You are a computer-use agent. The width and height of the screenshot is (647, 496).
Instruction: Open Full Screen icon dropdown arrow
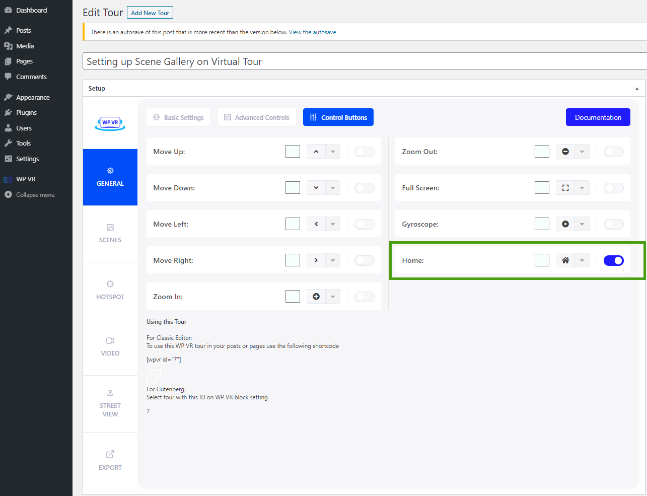[x=582, y=188]
